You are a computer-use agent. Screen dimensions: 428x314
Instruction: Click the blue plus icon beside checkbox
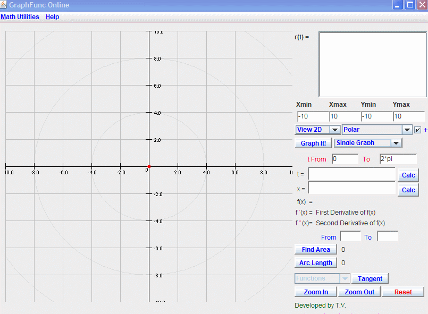(425, 130)
